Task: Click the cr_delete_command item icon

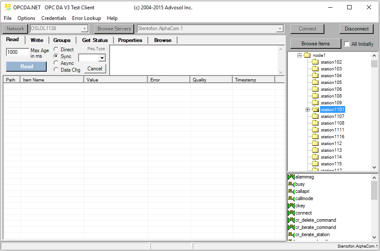Action: (x=291, y=220)
